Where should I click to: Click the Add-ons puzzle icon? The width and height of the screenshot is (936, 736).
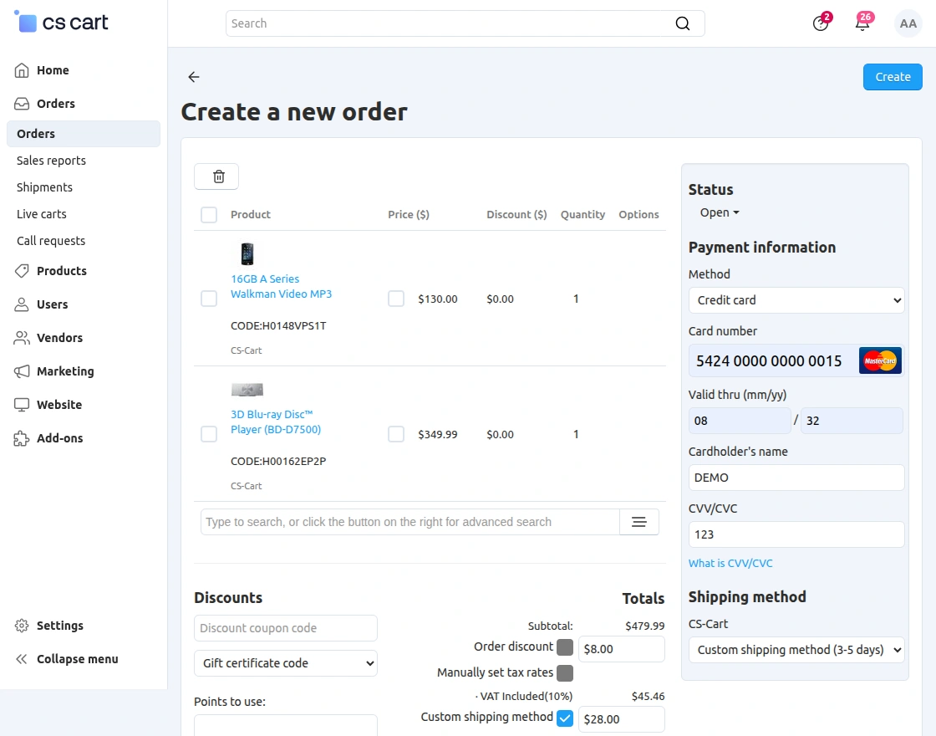(x=22, y=438)
